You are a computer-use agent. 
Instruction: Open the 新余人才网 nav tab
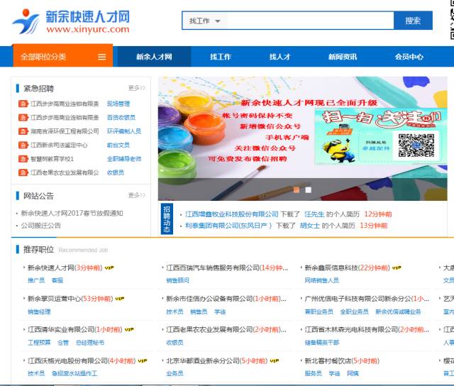coord(154,57)
